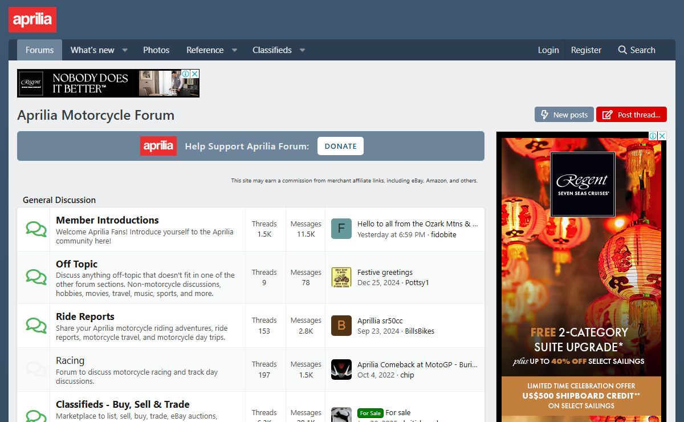The image size is (684, 422).
Task: Click the Member Introductions thread count 1.5K
Action: coord(264,234)
